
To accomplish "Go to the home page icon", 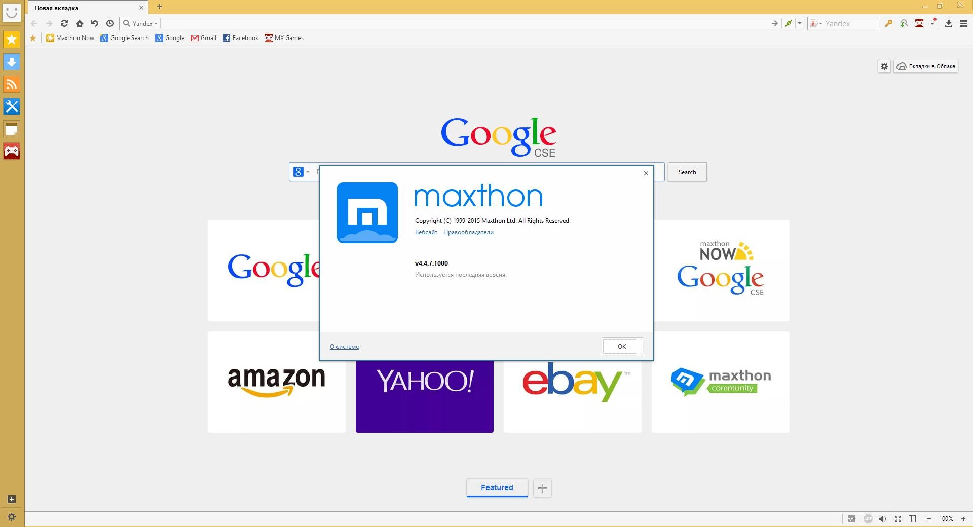I will (80, 23).
